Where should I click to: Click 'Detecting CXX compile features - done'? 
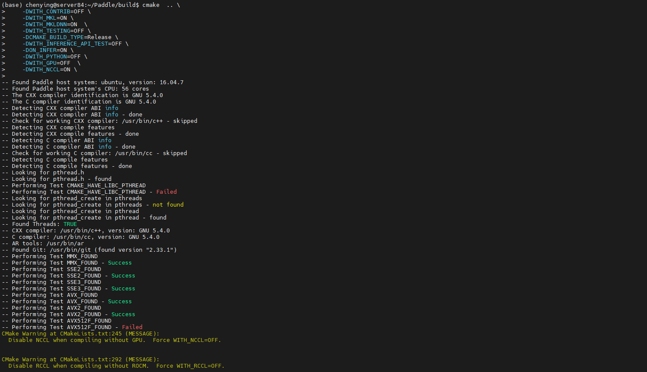(70, 134)
